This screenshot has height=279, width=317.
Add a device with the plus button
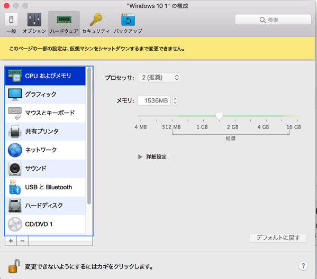[x=11, y=241]
